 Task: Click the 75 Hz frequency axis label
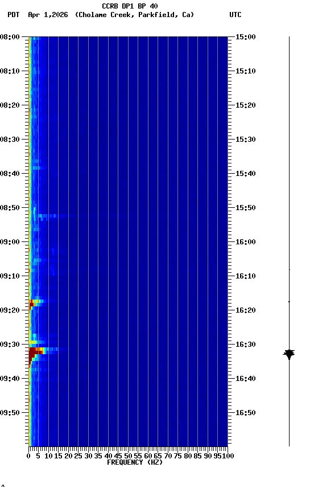pos(177,456)
